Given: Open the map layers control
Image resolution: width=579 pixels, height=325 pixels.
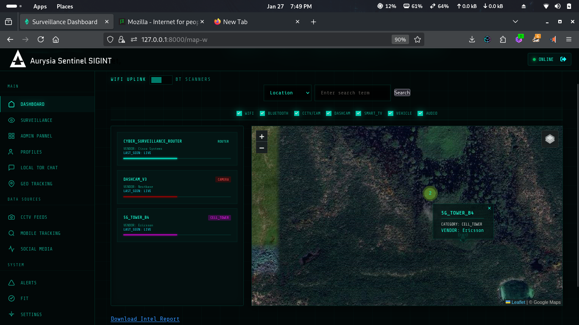Looking at the screenshot, I should tap(550, 139).
